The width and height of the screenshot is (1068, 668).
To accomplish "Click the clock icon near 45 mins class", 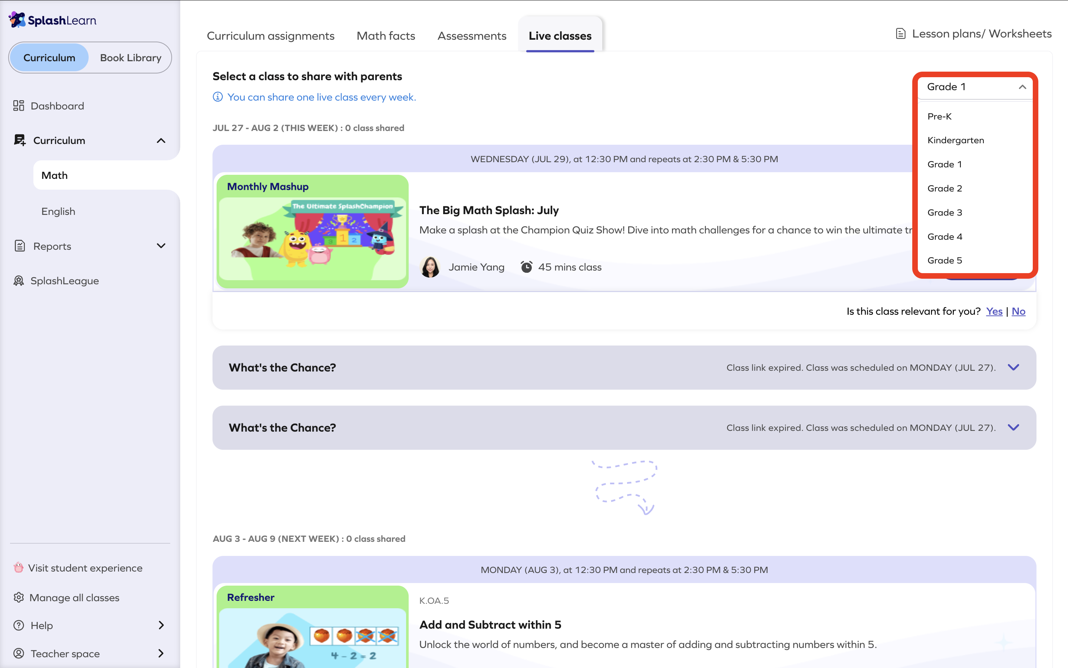I will 526,267.
